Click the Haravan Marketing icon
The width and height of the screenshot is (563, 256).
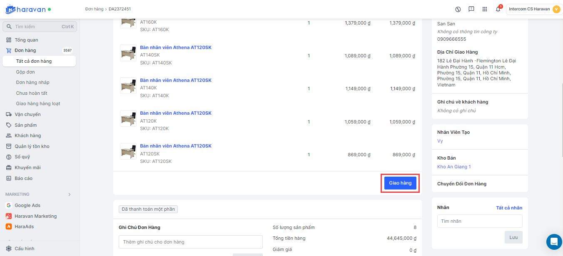[x=9, y=216]
